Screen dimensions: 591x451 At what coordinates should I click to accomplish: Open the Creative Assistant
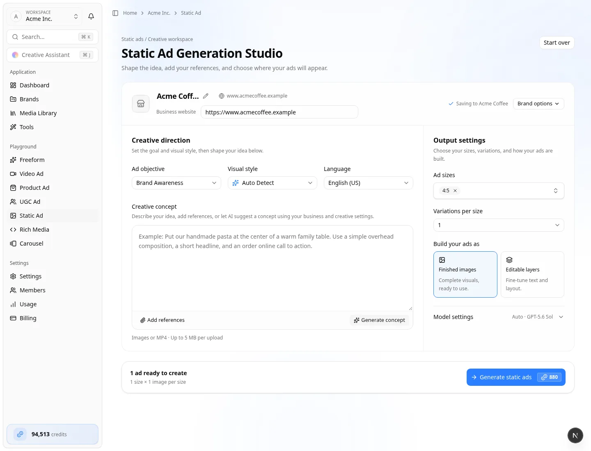53,55
